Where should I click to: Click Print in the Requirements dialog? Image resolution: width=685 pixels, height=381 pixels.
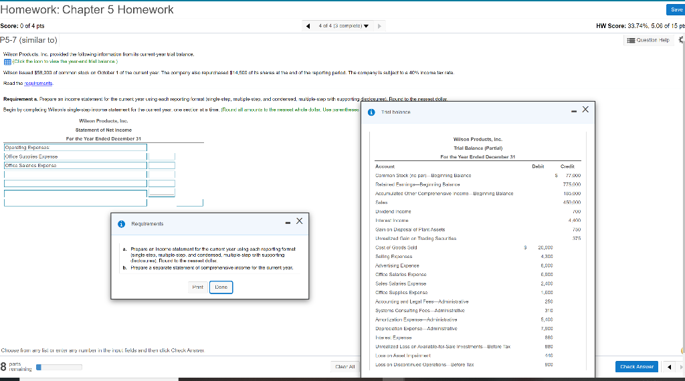coord(198,287)
